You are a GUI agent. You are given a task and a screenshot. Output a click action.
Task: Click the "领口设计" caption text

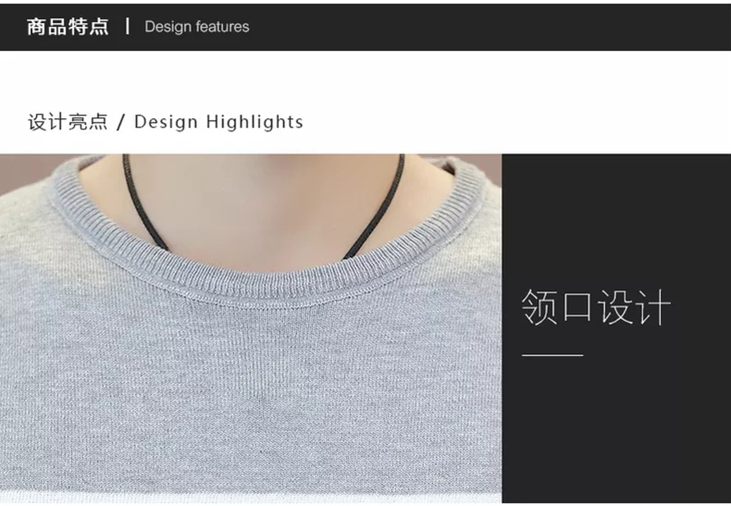tap(596, 307)
